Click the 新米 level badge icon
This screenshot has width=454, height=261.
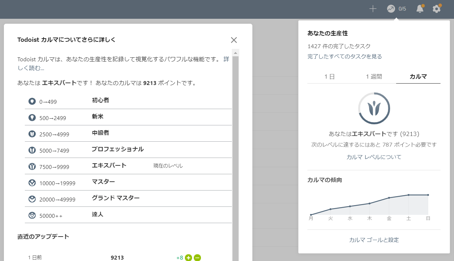pos(32,118)
